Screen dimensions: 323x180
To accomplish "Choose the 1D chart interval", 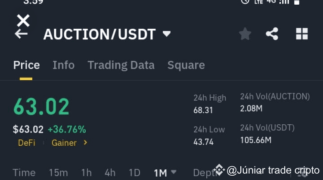I will (134, 173).
